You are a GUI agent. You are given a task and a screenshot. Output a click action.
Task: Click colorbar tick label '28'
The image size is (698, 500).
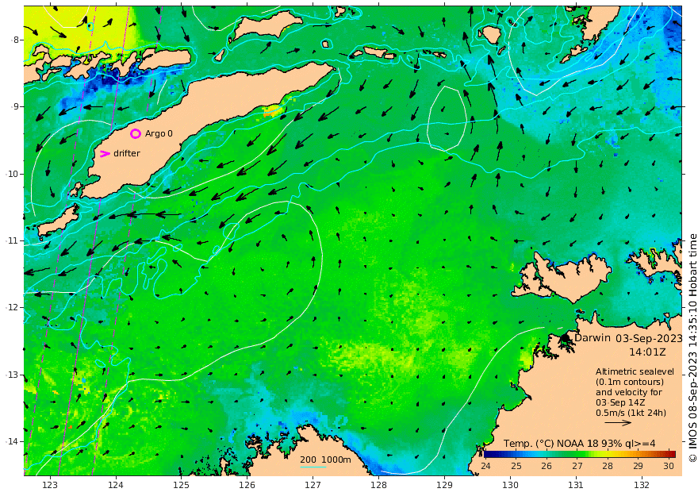(x=608, y=466)
